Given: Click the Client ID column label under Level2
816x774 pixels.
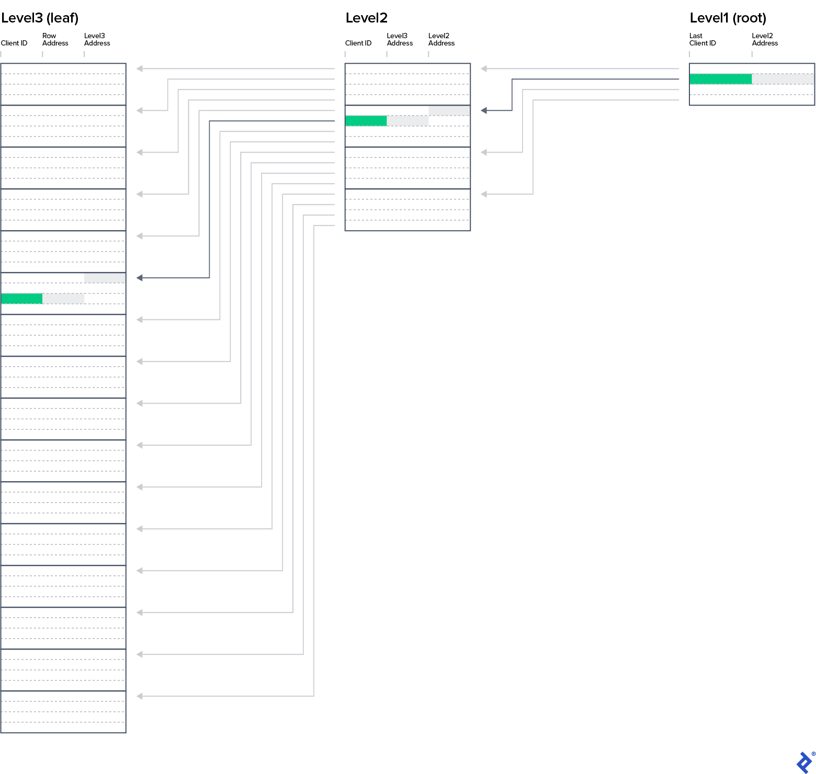Looking at the screenshot, I should 358,43.
